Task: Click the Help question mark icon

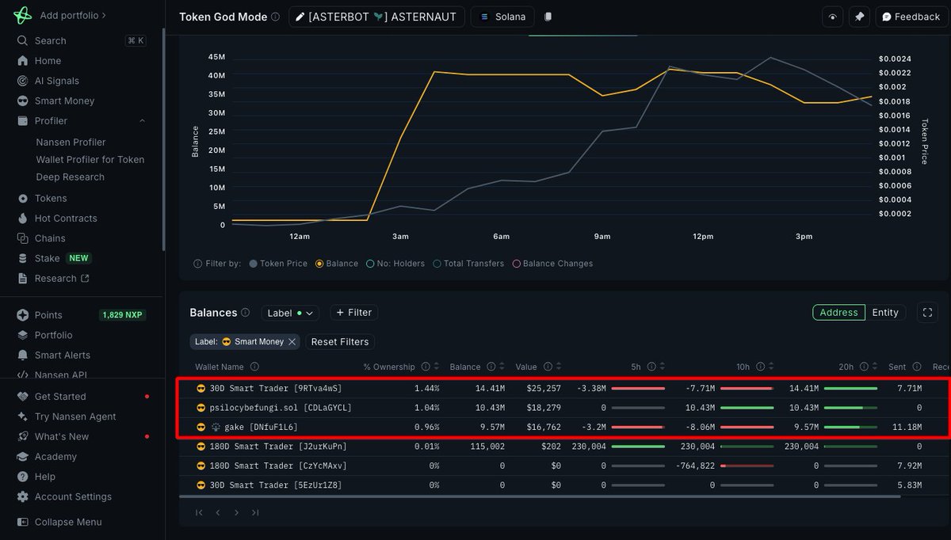Action: pyautogui.click(x=22, y=477)
